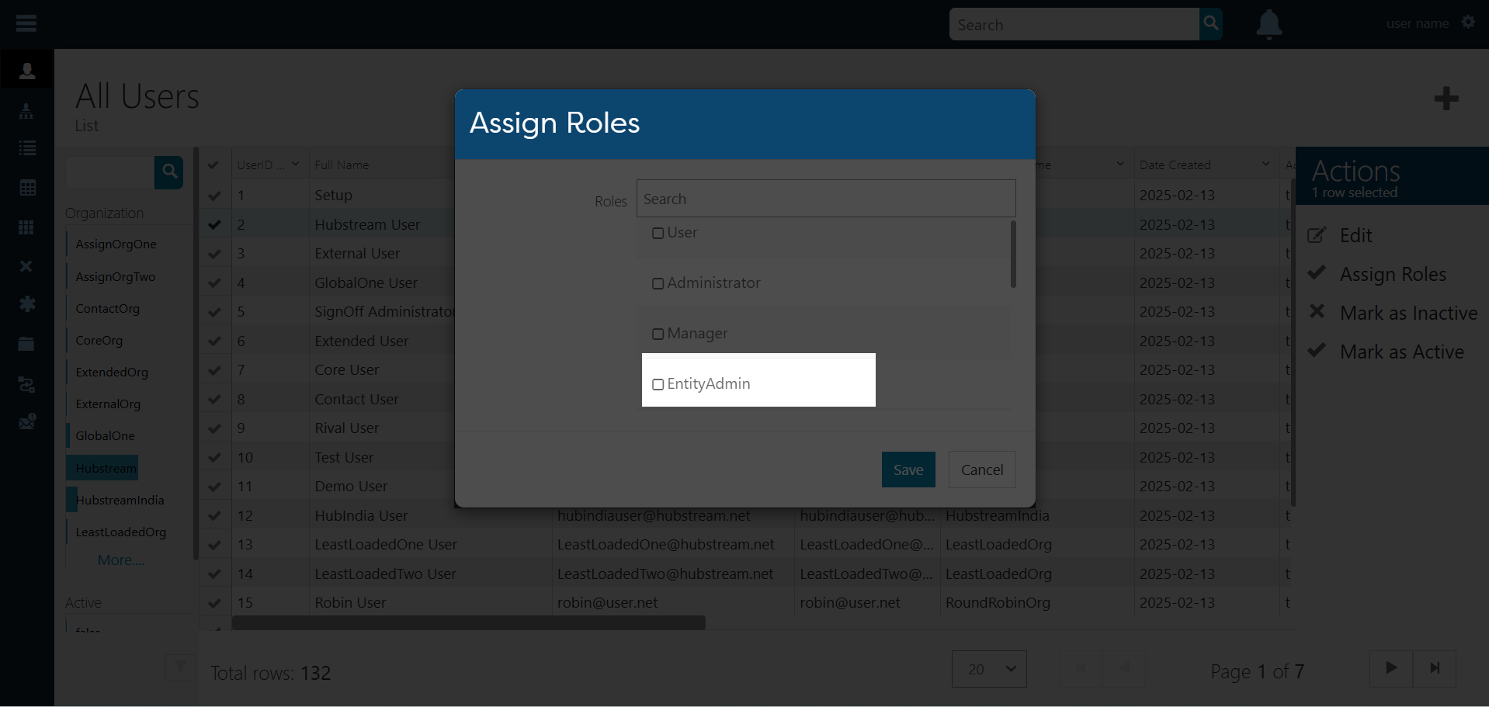1489x707 pixels.
Task: Open the email notifications sidebar icon
Action: pyautogui.click(x=26, y=421)
